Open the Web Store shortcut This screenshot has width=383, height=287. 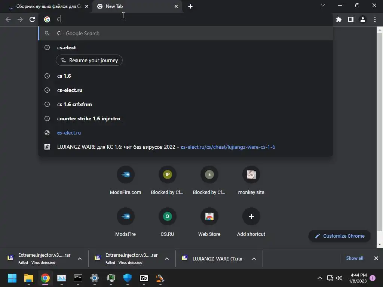[x=209, y=222]
